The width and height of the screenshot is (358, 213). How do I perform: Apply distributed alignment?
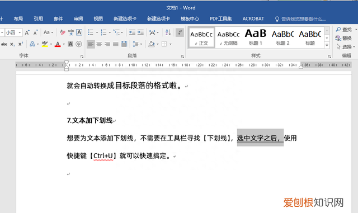pyautogui.click(x=124, y=44)
